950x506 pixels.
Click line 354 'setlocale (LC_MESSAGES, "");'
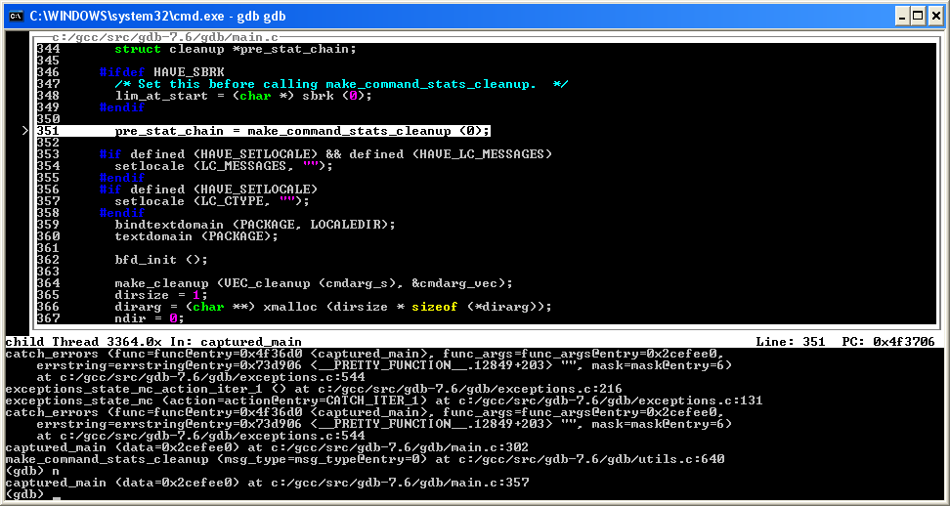coord(224,166)
